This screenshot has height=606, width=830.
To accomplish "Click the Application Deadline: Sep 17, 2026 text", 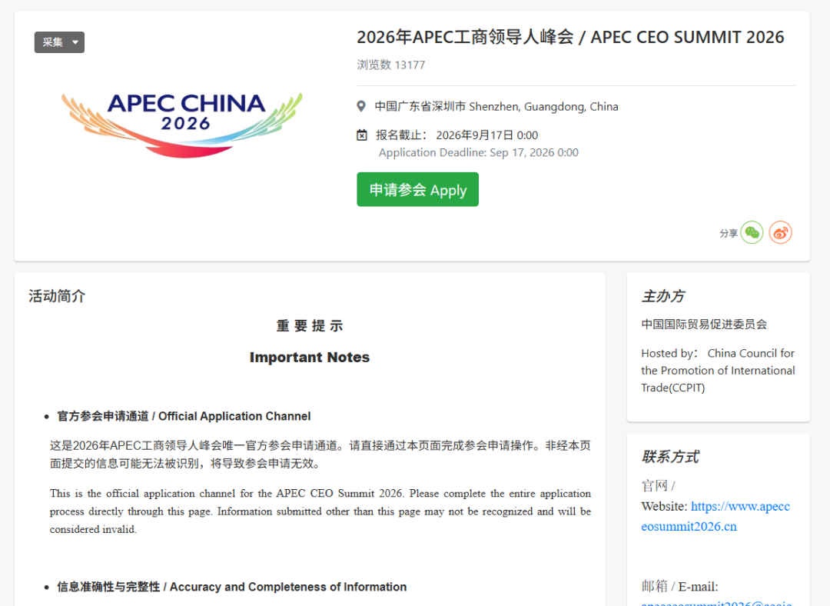I will (x=479, y=152).
